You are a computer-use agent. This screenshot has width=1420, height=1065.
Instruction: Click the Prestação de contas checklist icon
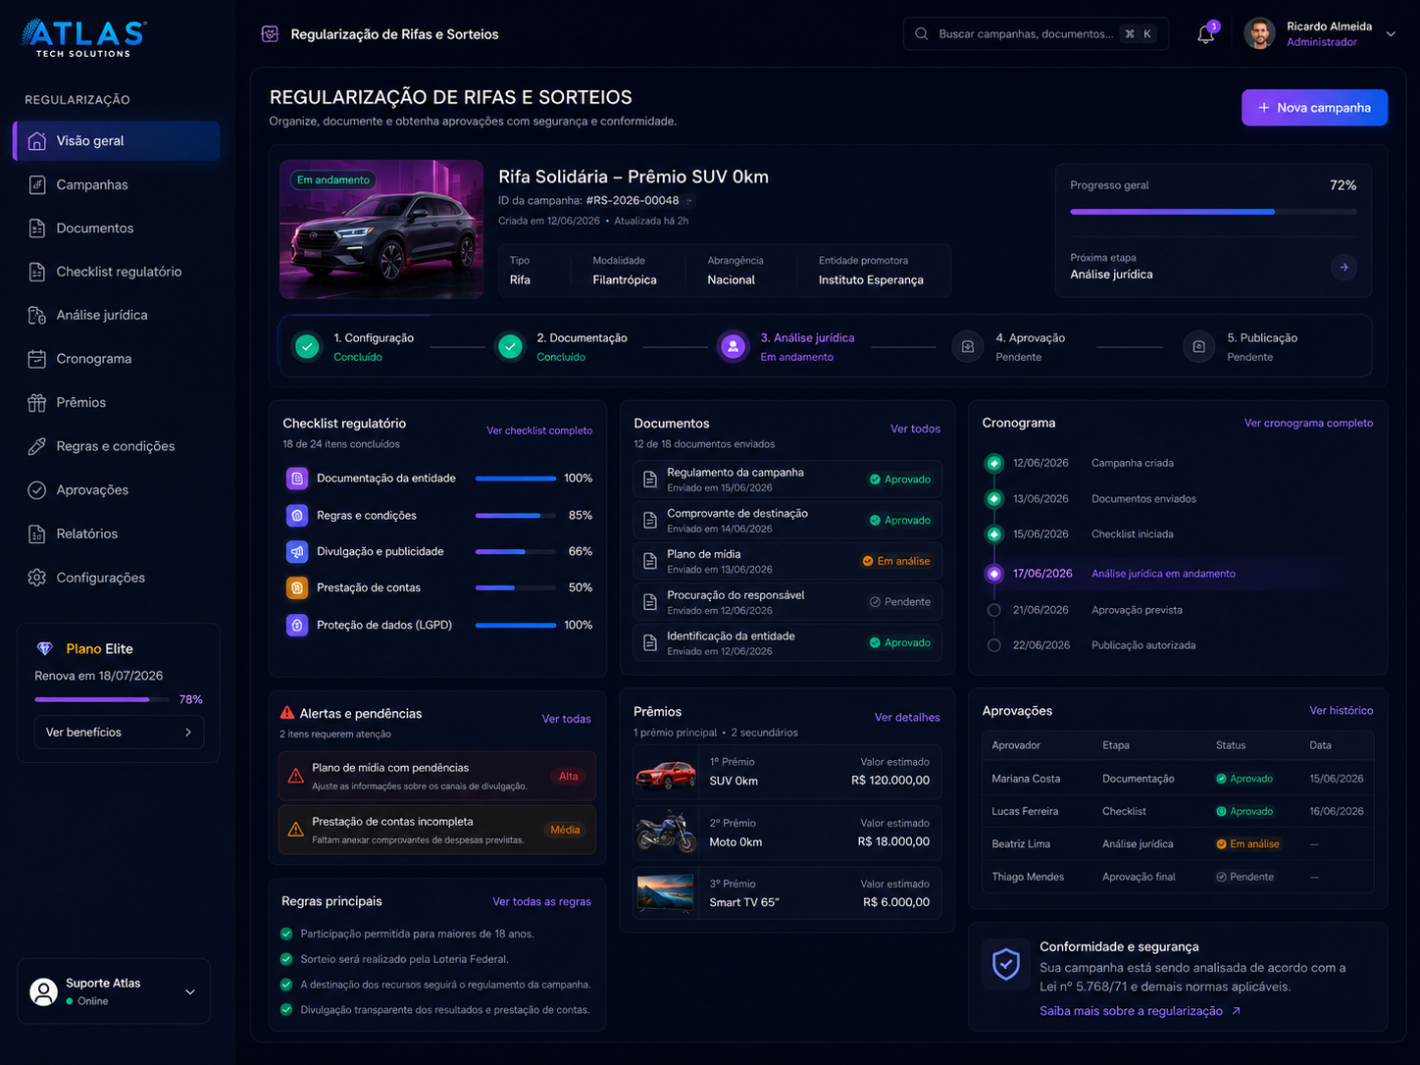[x=297, y=588]
